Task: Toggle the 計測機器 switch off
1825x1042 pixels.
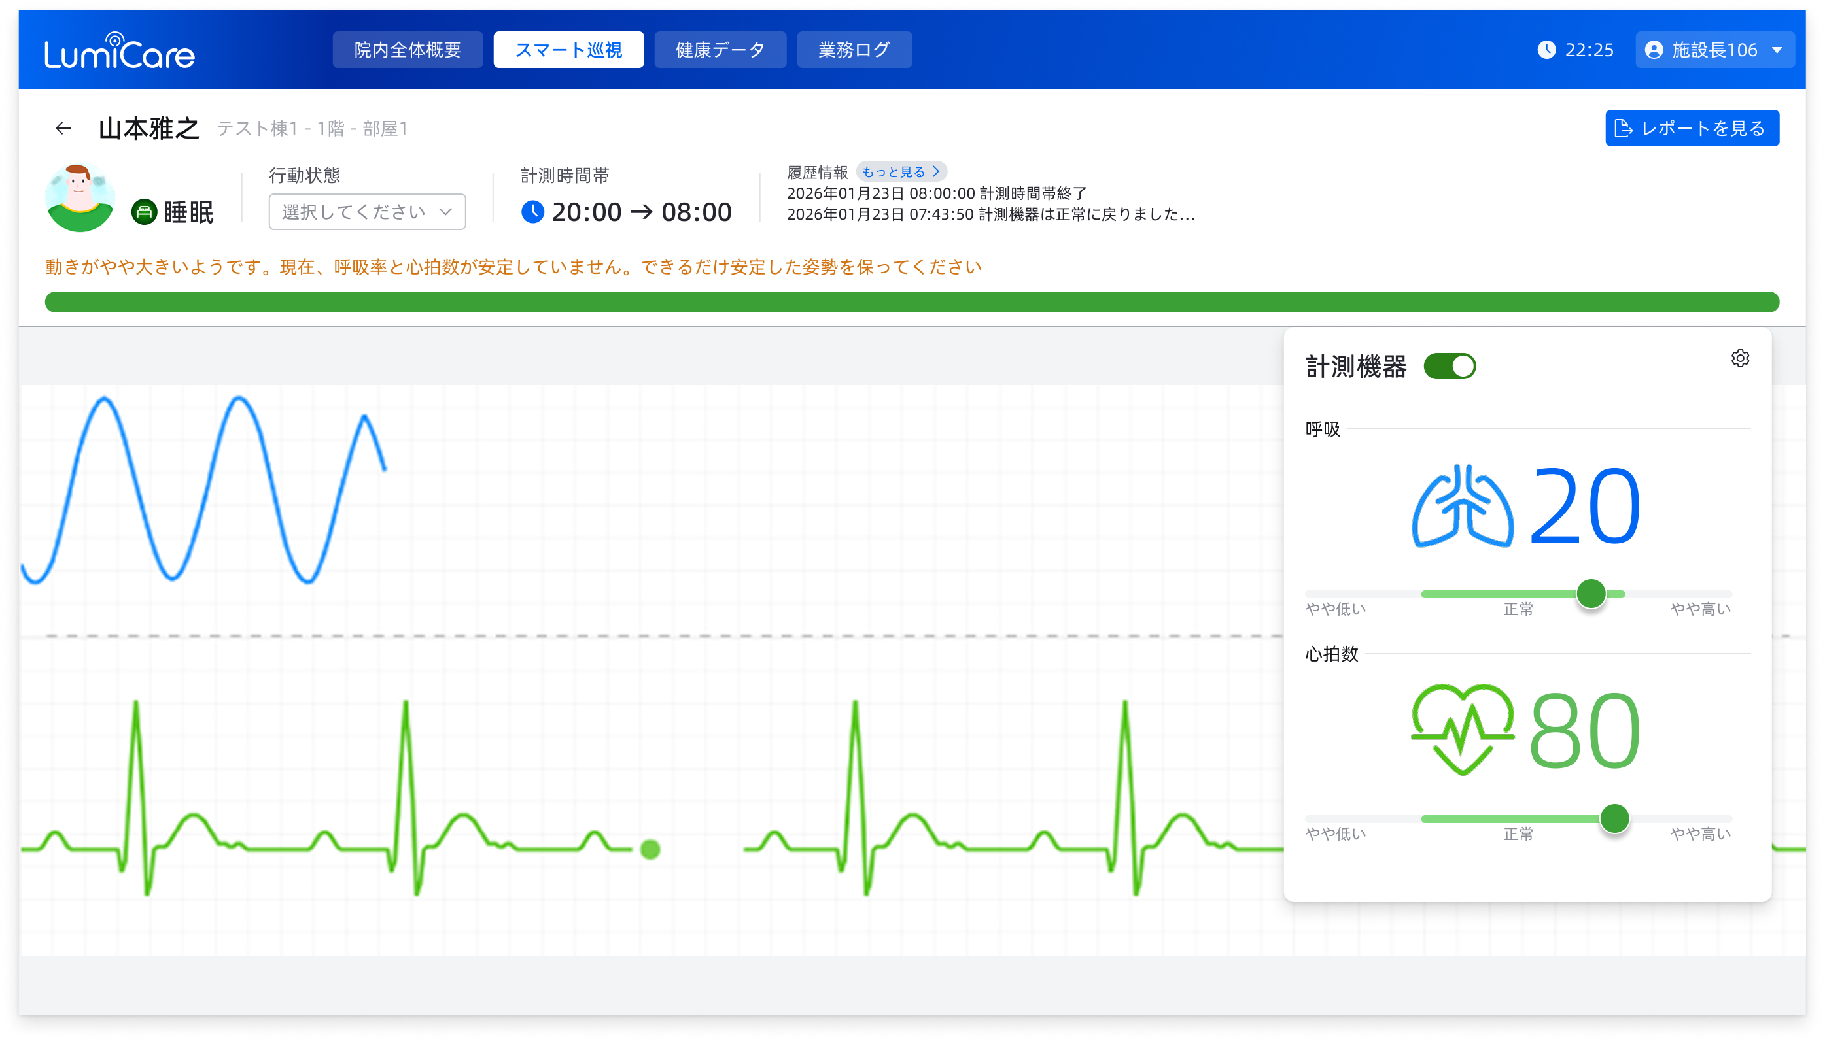Action: pos(1449,367)
